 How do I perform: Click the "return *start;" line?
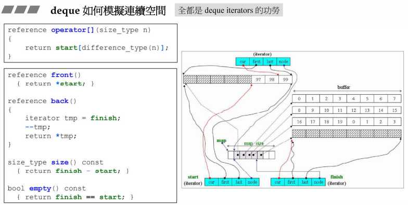(x=55, y=84)
